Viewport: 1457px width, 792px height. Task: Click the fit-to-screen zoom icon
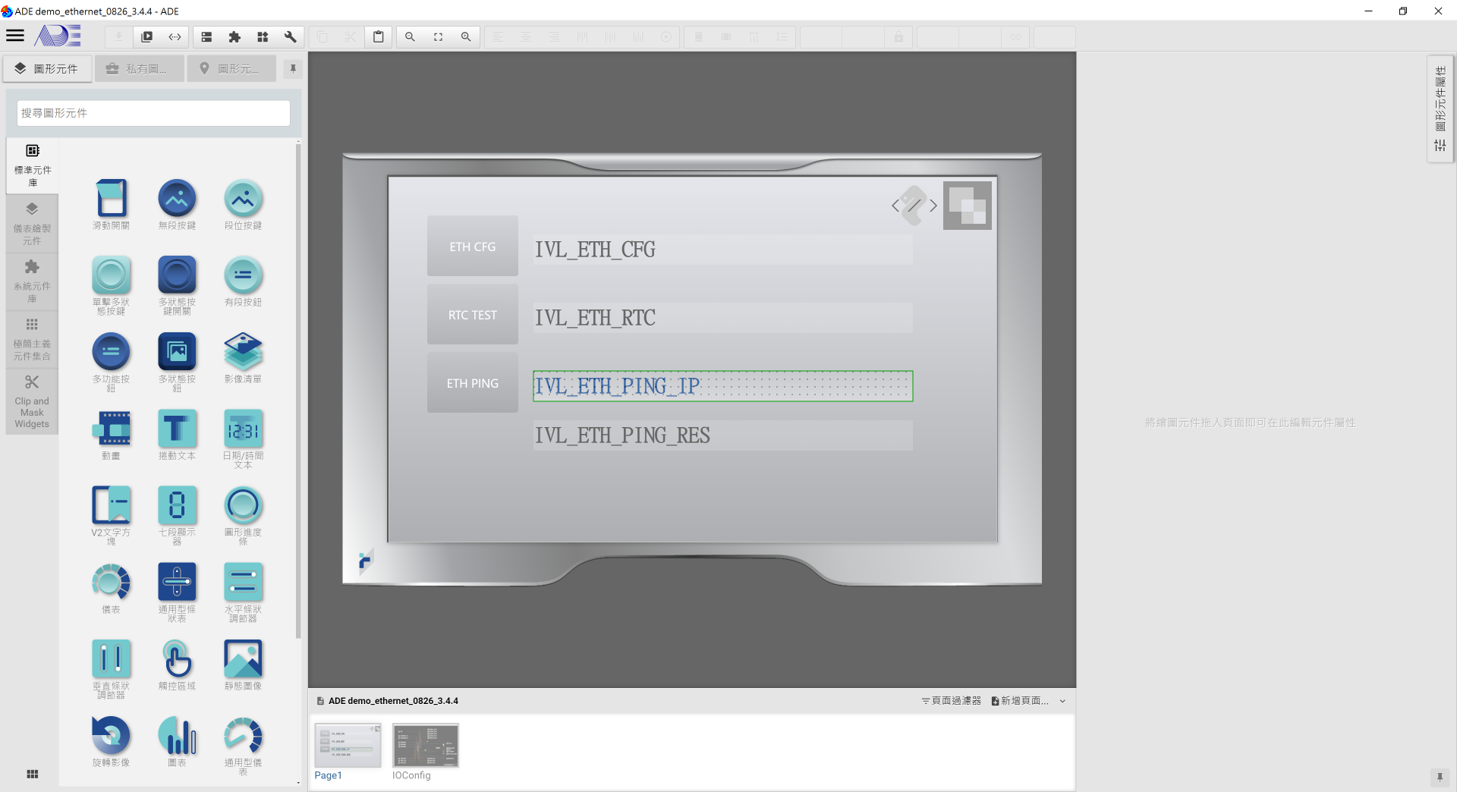click(x=438, y=36)
